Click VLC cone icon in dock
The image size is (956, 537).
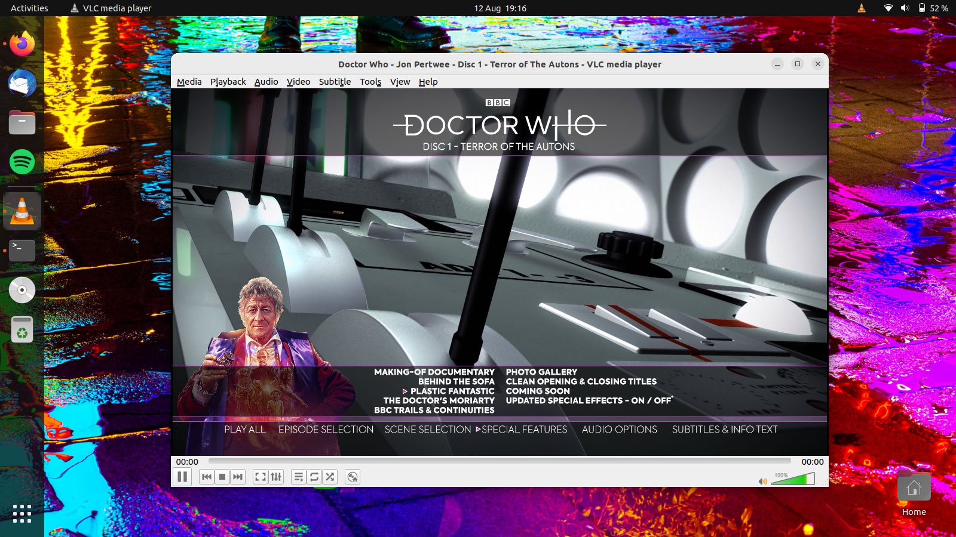click(22, 211)
